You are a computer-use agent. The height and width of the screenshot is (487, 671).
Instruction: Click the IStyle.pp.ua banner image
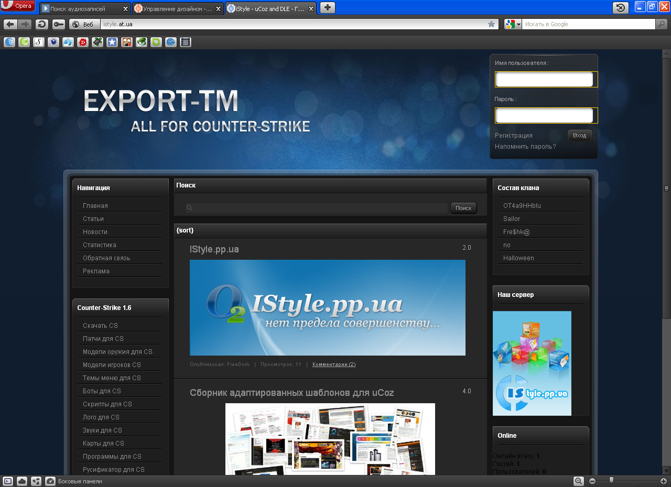pyautogui.click(x=328, y=308)
